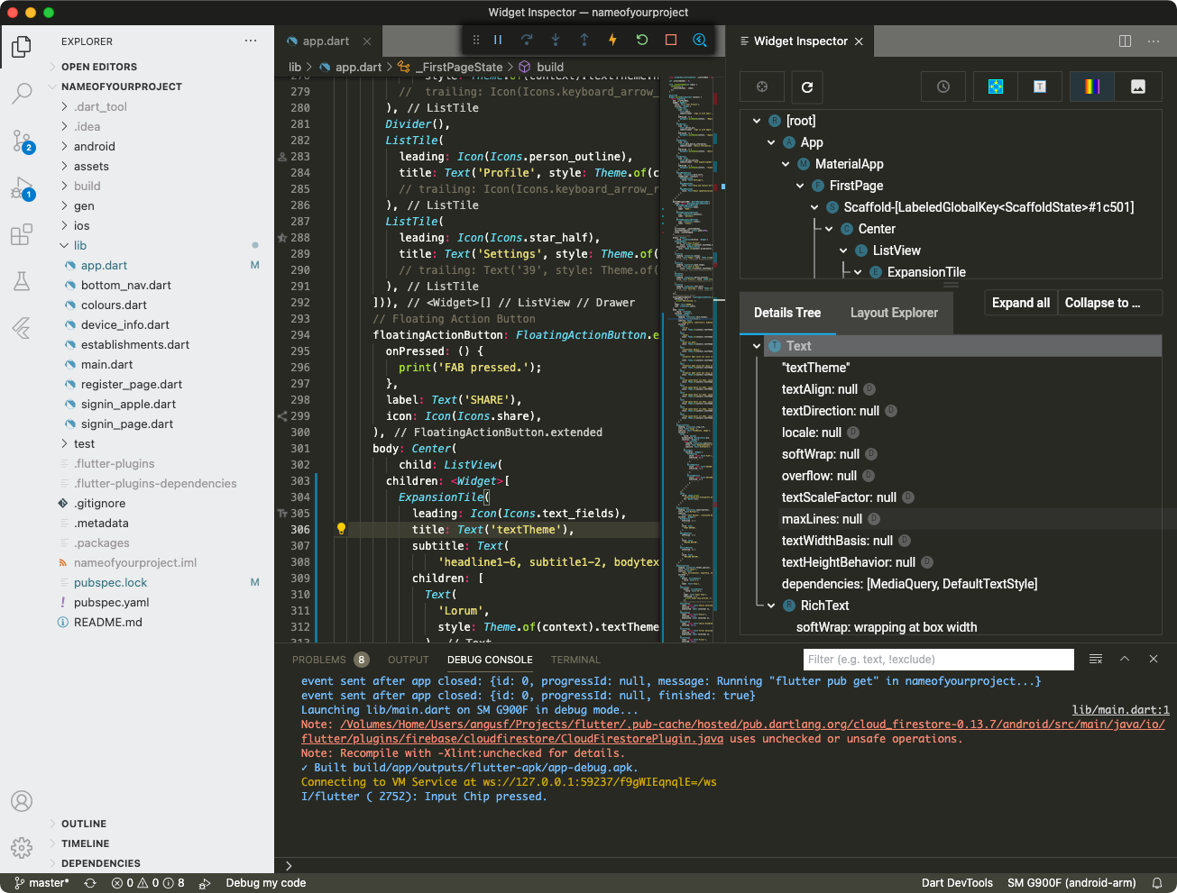The width and height of the screenshot is (1177, 893).
Task: Open DevTools Widget Inspector magnifier icon
Action: (700, 40)
